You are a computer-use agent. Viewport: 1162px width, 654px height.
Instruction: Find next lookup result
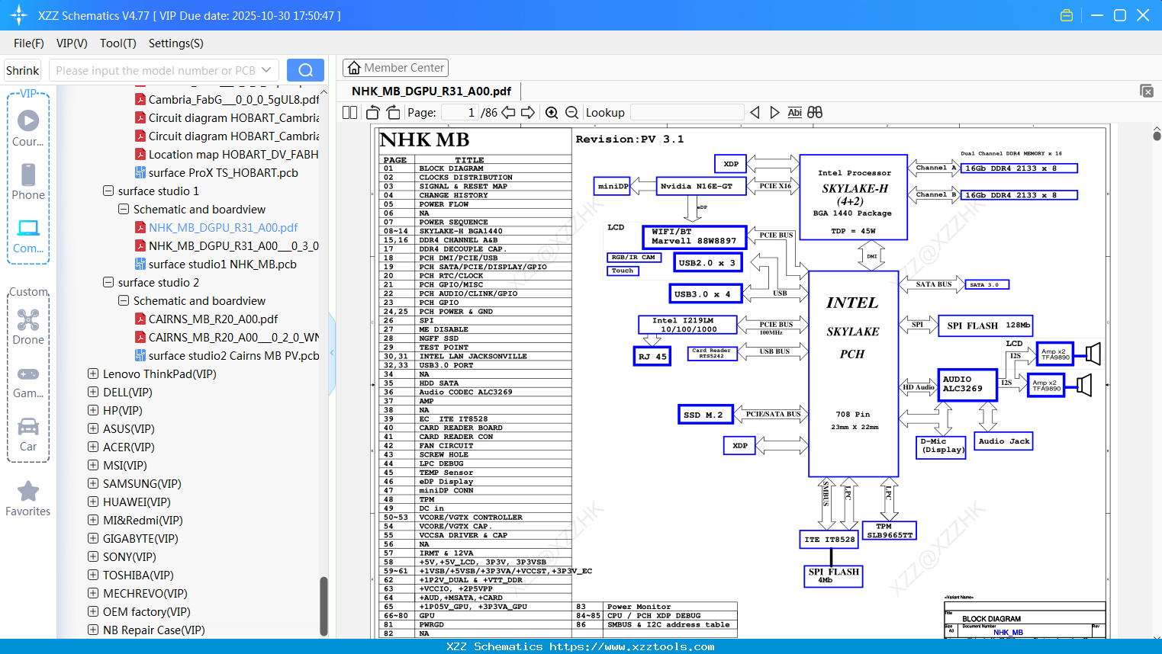[x=774, y=112]
